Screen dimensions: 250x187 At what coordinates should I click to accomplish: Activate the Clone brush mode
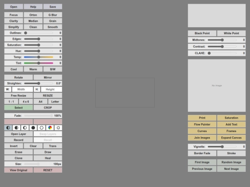click(19, 158)
